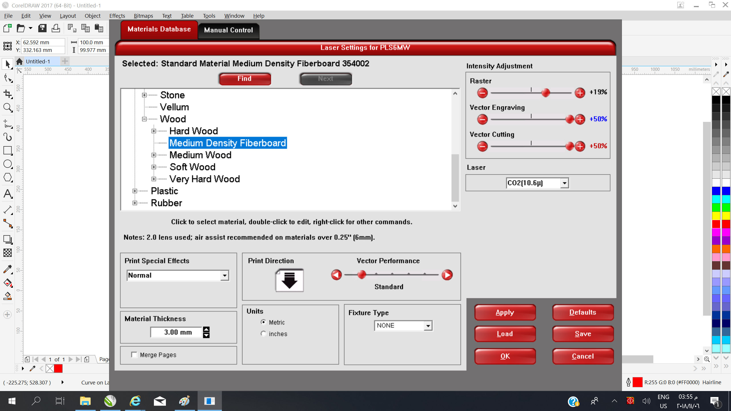Click the Save document icon
This screenshot has width=731, height=411.
pyautogui.click(x=42, y=28)
